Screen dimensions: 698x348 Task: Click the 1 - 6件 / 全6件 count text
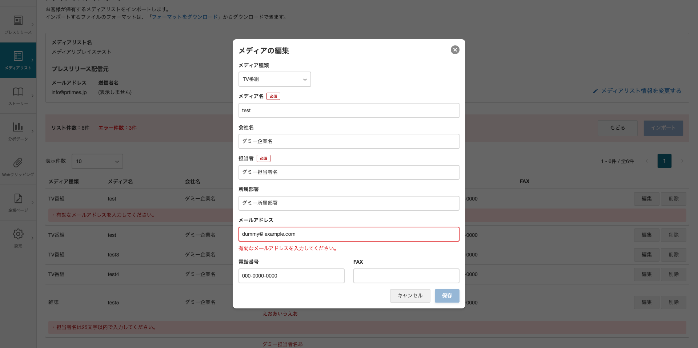[x=617, y=161]
